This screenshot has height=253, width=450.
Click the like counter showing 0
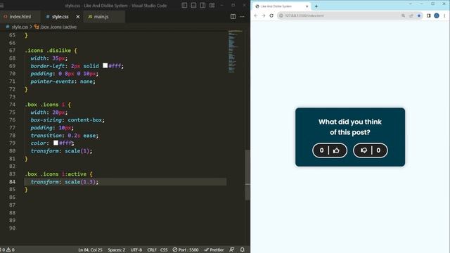tap(322, 150)
